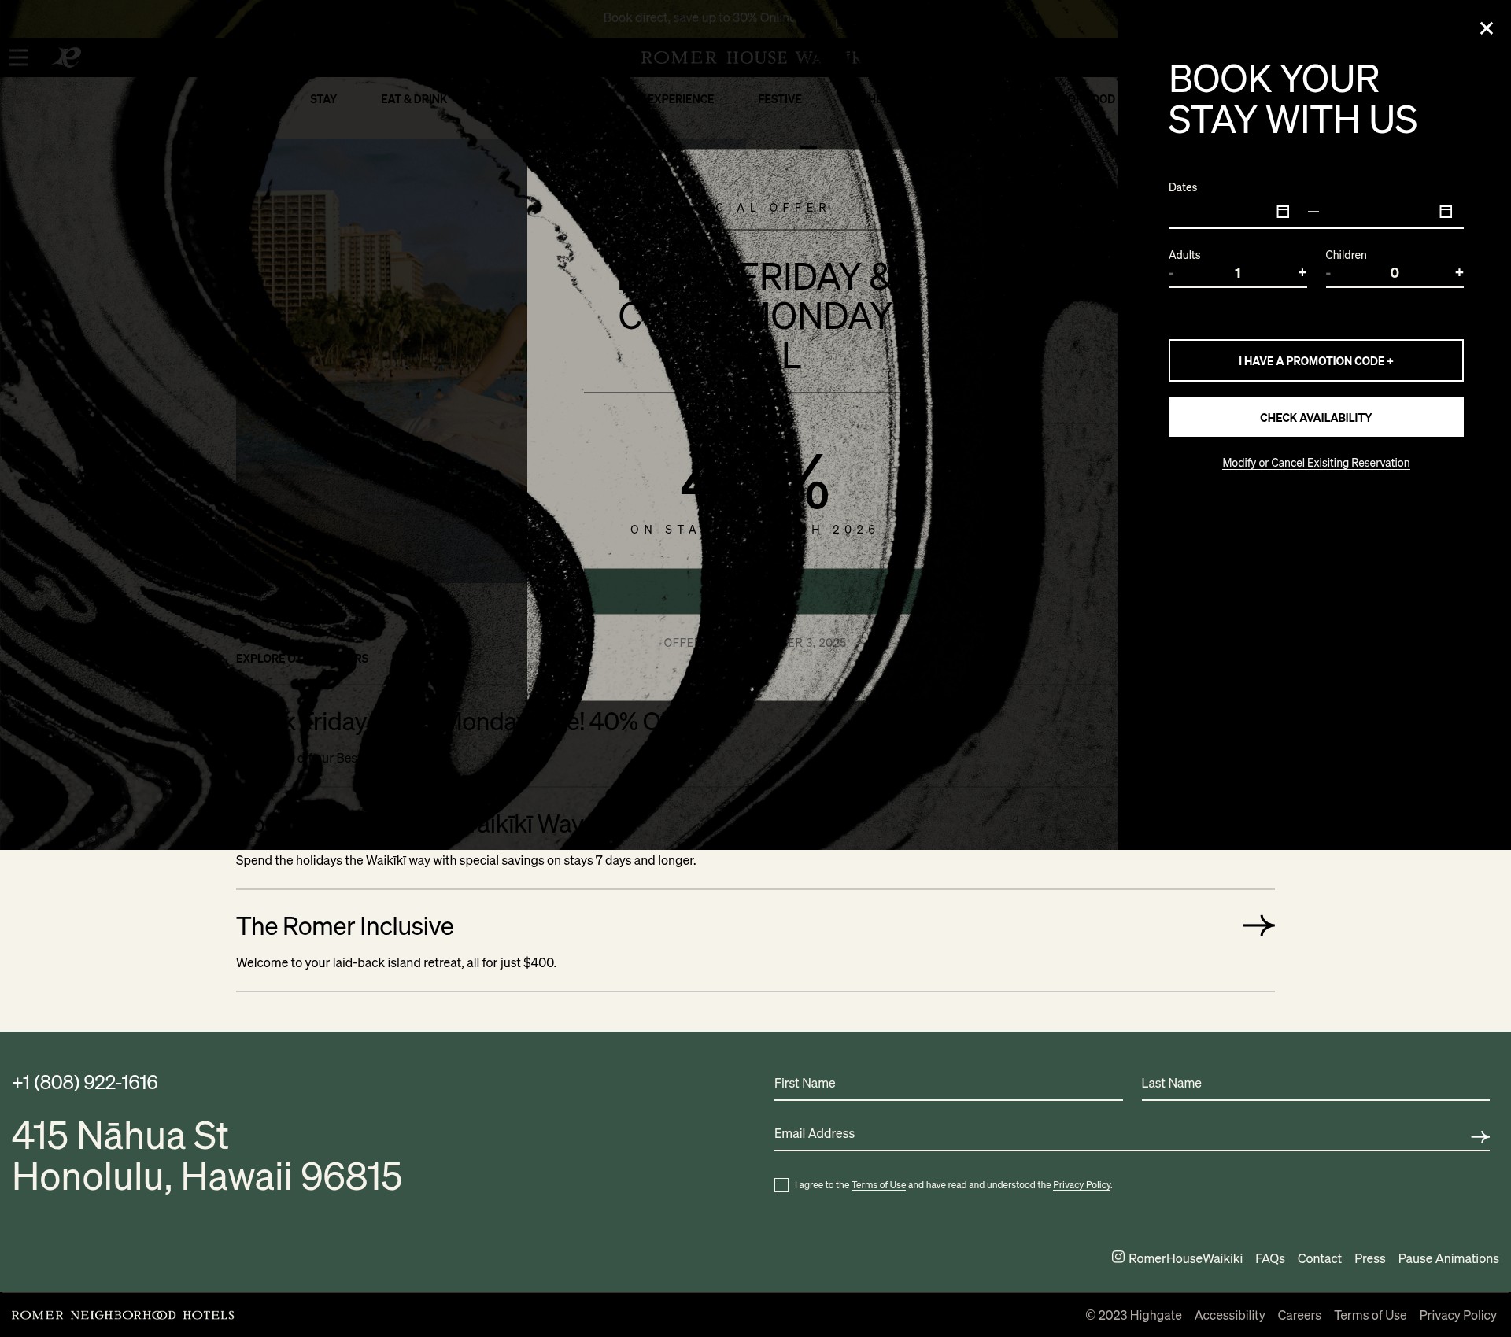Open Terms of Use in bottom bar
The image size is (1511, 1337).
point(1369,1315)
